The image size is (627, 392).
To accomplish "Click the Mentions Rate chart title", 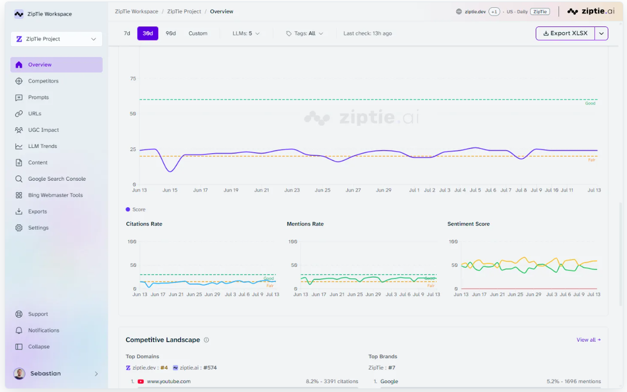I will click(305, 224).
